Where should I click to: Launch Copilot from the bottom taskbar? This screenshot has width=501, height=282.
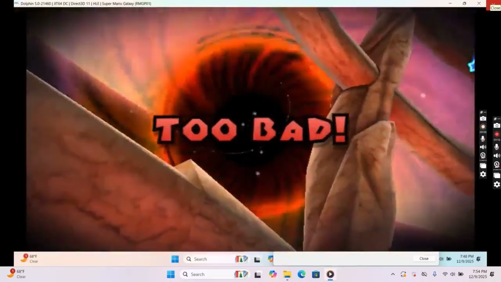pyautogui.click(x=273, y=275)
